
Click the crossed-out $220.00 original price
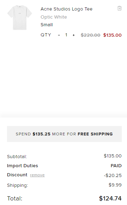coord(91,35)
